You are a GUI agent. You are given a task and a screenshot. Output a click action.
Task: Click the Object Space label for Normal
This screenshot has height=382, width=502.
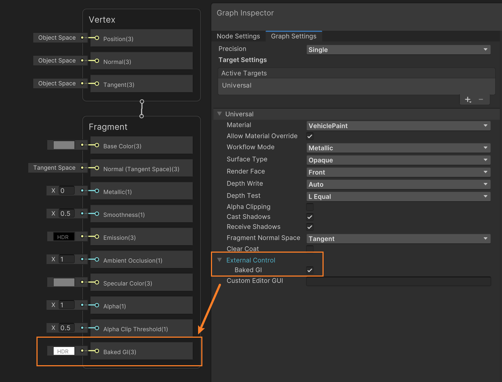tap(57, 61)
